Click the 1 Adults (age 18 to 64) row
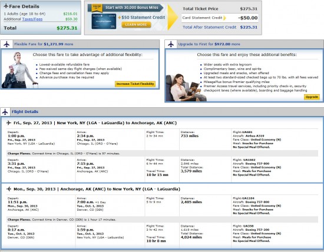 [41, 14]
